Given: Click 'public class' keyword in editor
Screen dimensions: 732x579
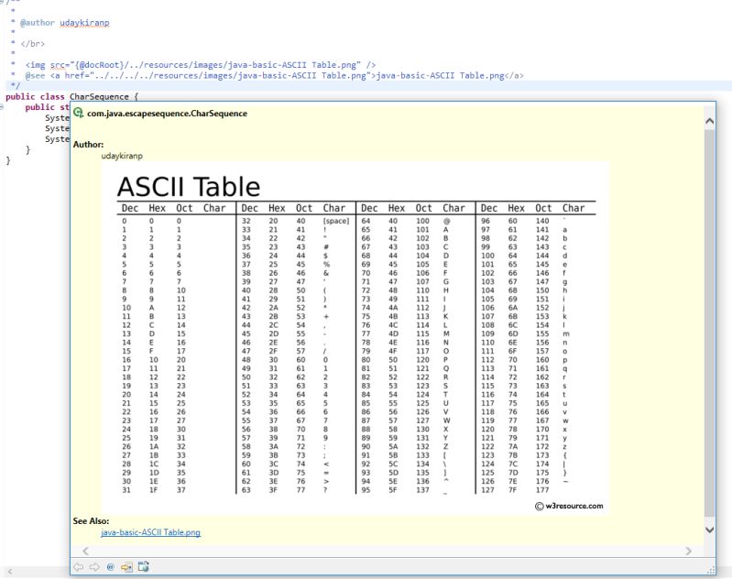Looking at the screenshot, I should pos(35,97).
